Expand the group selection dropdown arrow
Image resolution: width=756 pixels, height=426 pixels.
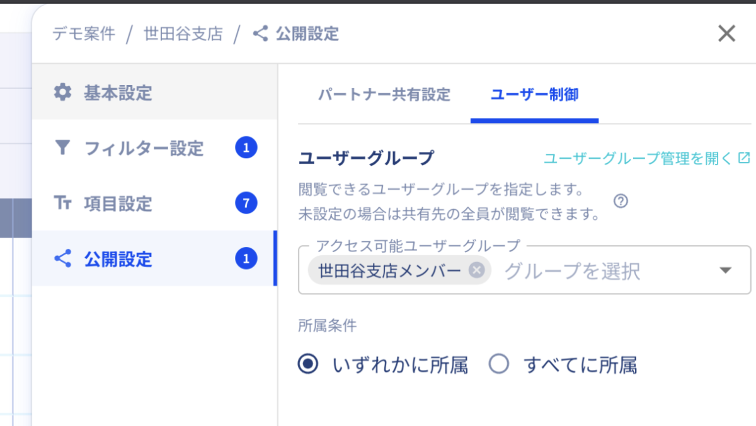click(726, 270)
